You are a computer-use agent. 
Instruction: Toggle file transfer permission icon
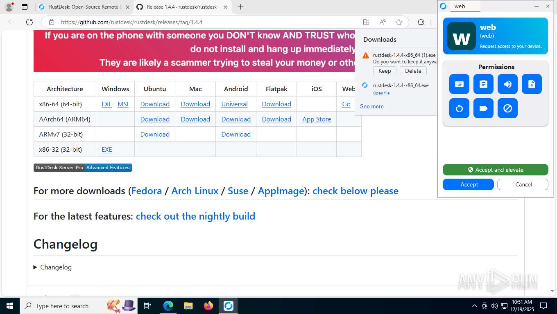click(532, 84)
